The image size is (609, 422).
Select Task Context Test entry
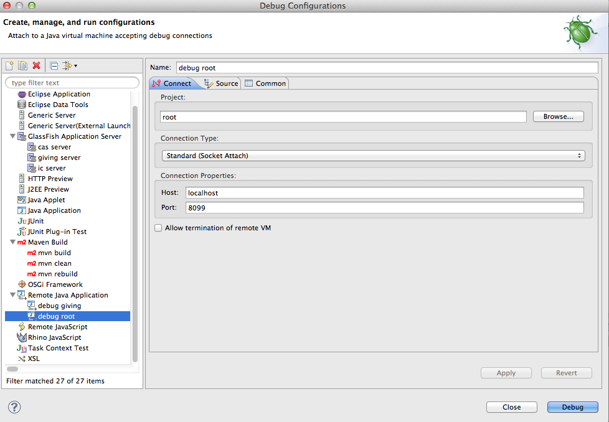click(x=59, y=348)
